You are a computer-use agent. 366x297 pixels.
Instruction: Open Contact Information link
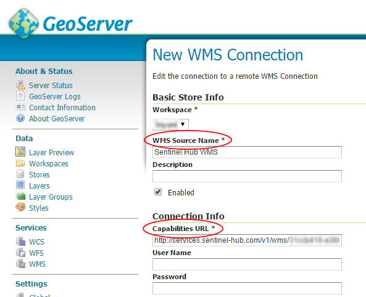(x=62, y=107)
